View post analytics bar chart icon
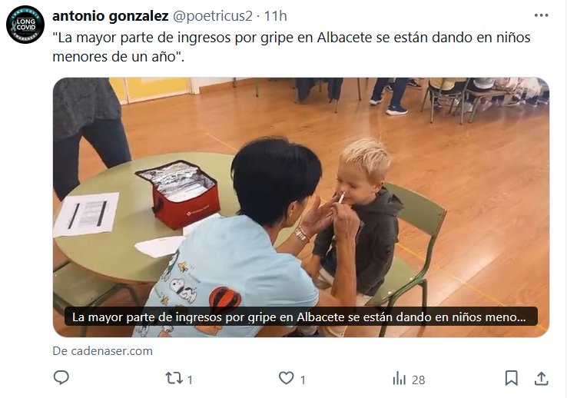The height and width of the screenshot is (398, 567). 400,379
